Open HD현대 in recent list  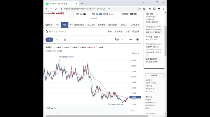[x=148, y=100]
